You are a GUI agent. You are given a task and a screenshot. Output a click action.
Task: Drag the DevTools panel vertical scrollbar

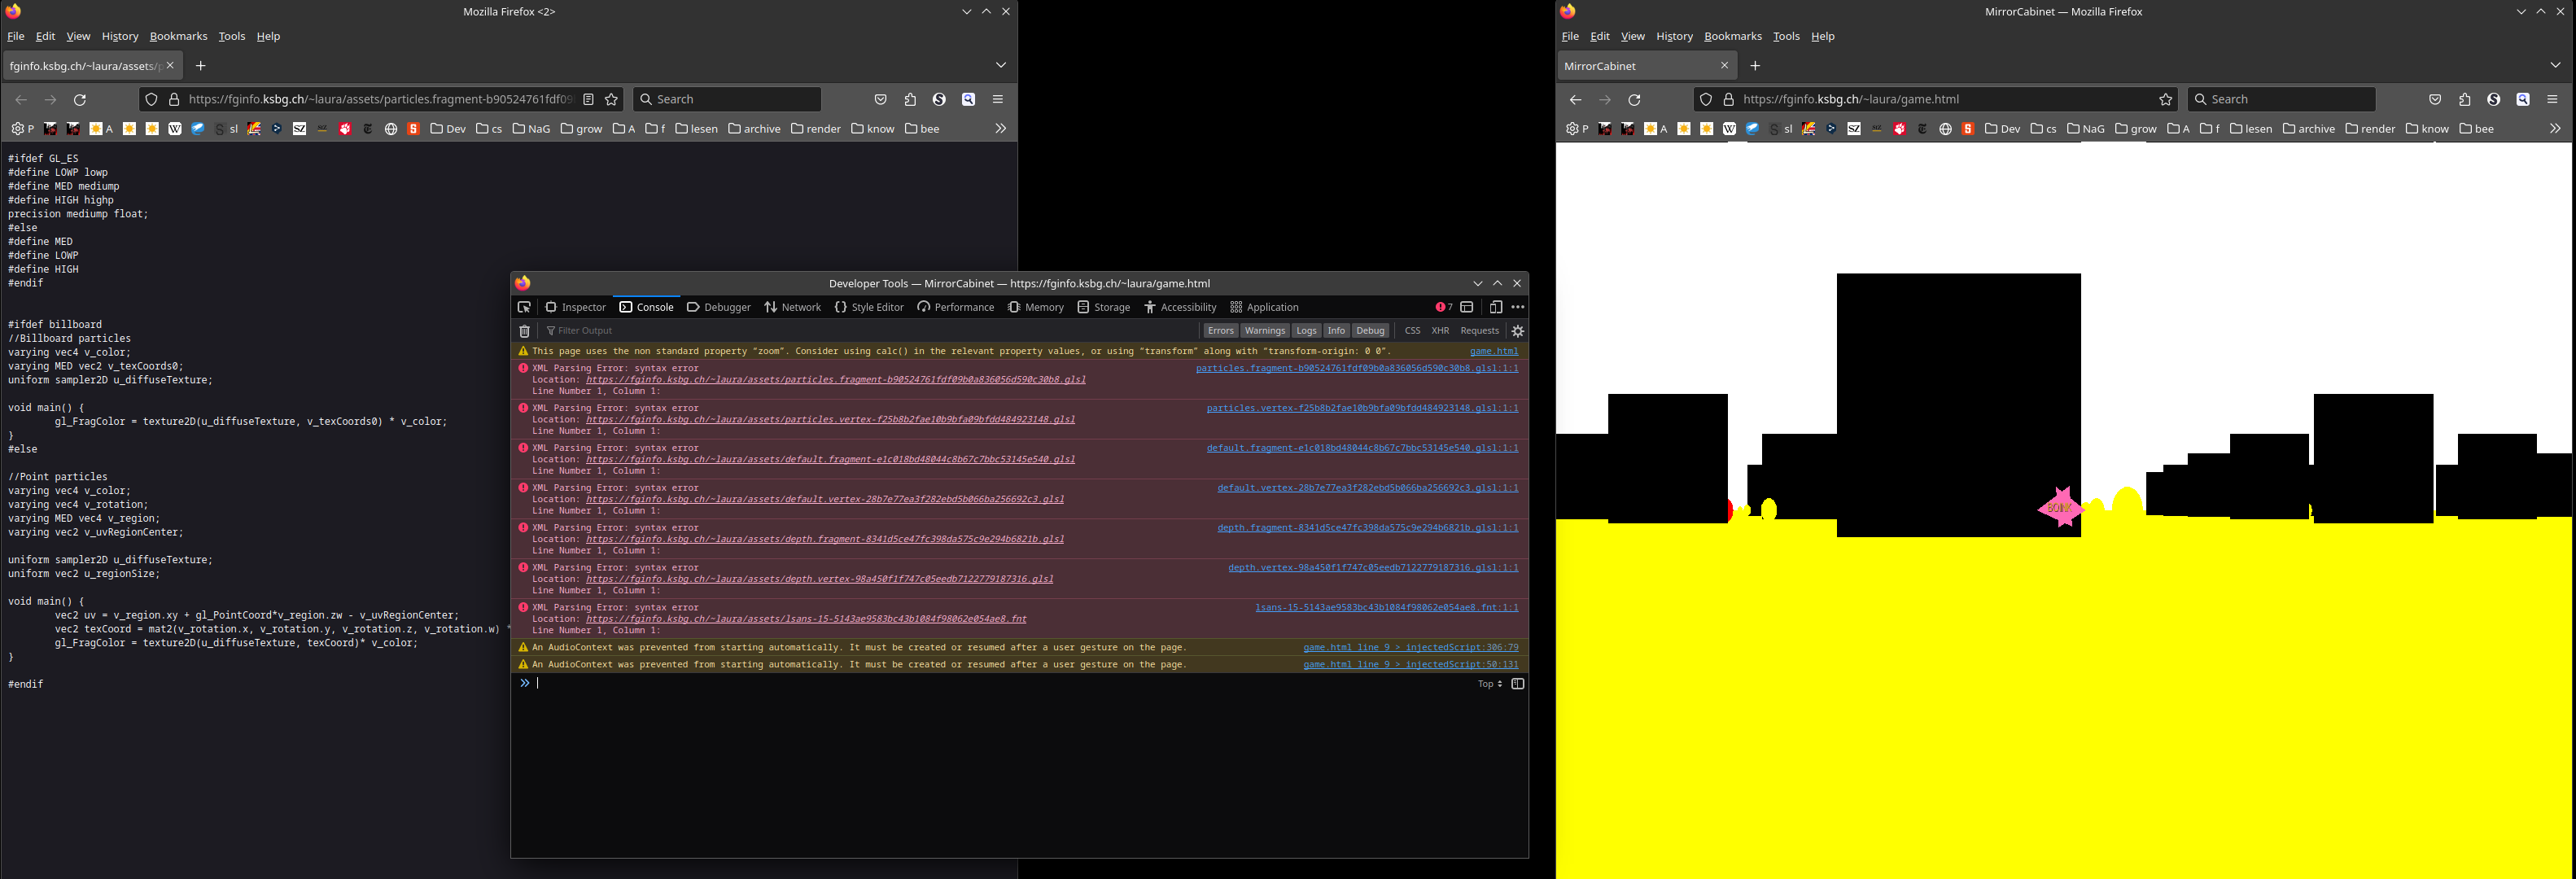point(1529,493)
